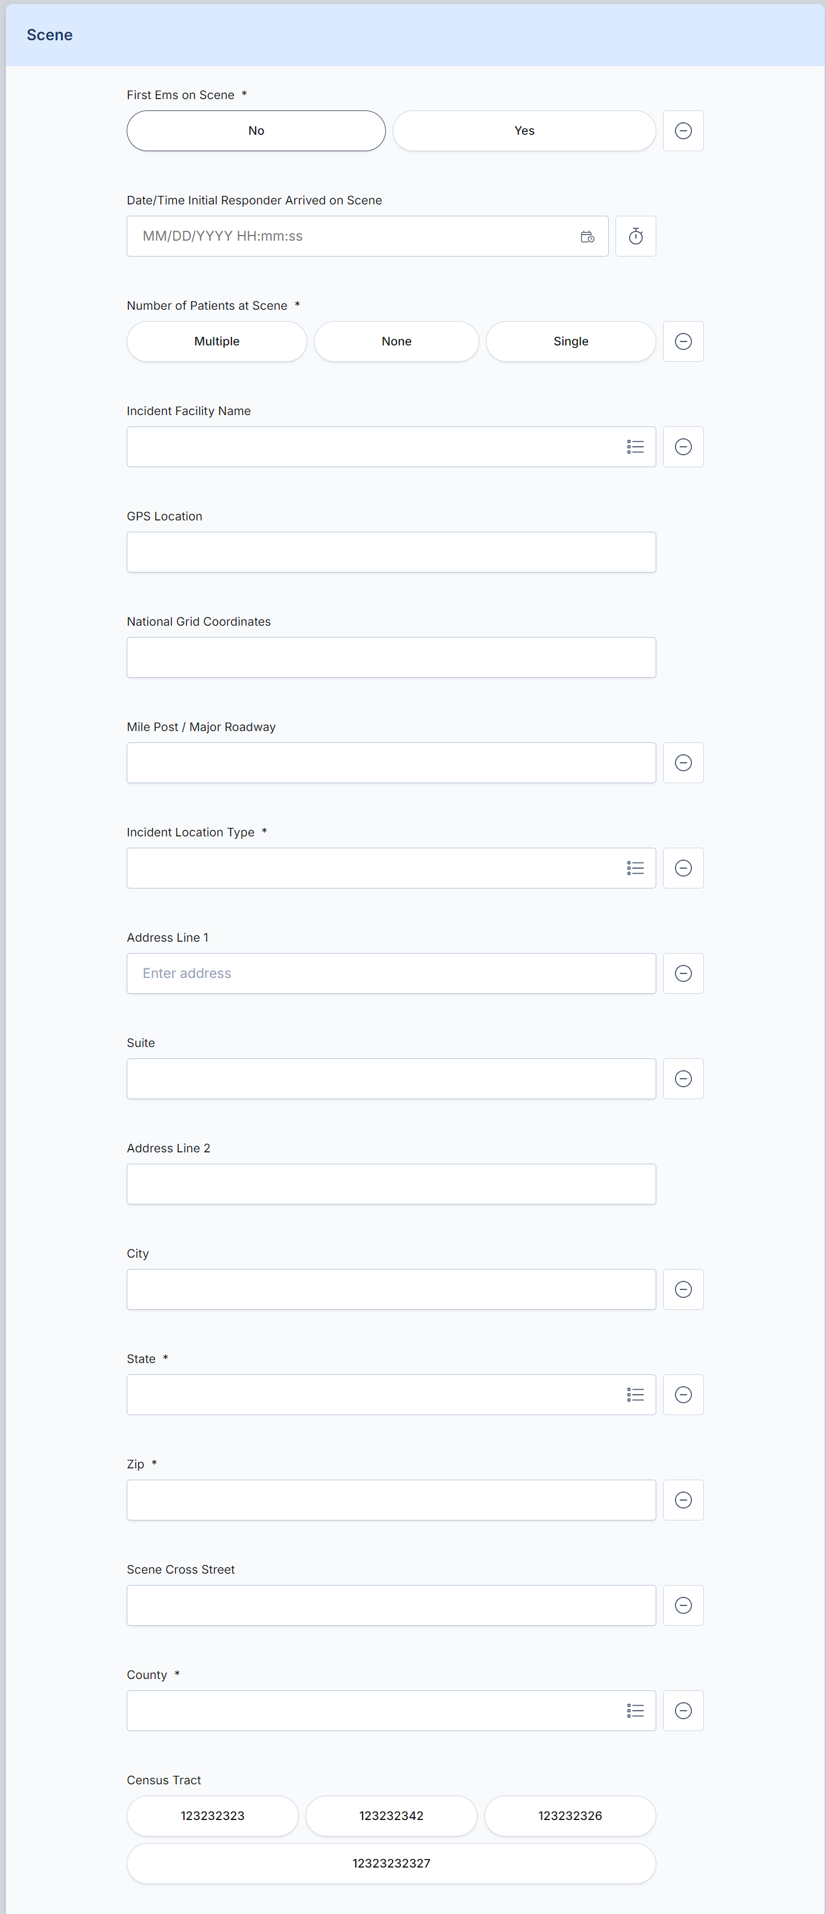Click into the GPS Location input field

(x=391, y=552)
